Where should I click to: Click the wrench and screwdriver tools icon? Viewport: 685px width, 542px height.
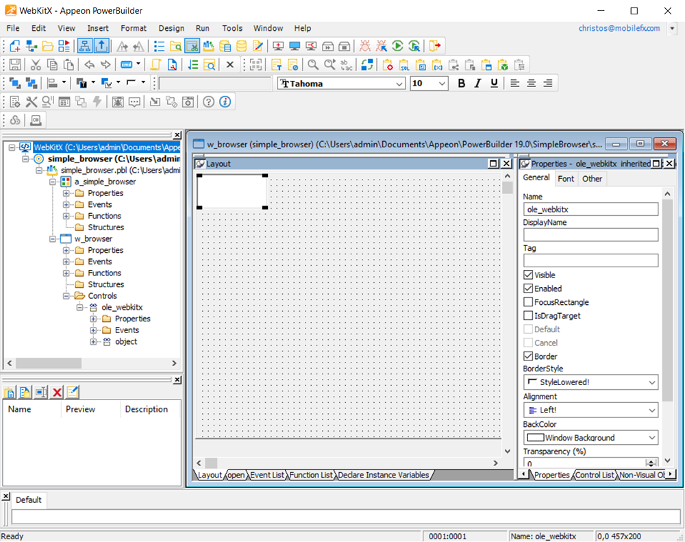[31, 102]
